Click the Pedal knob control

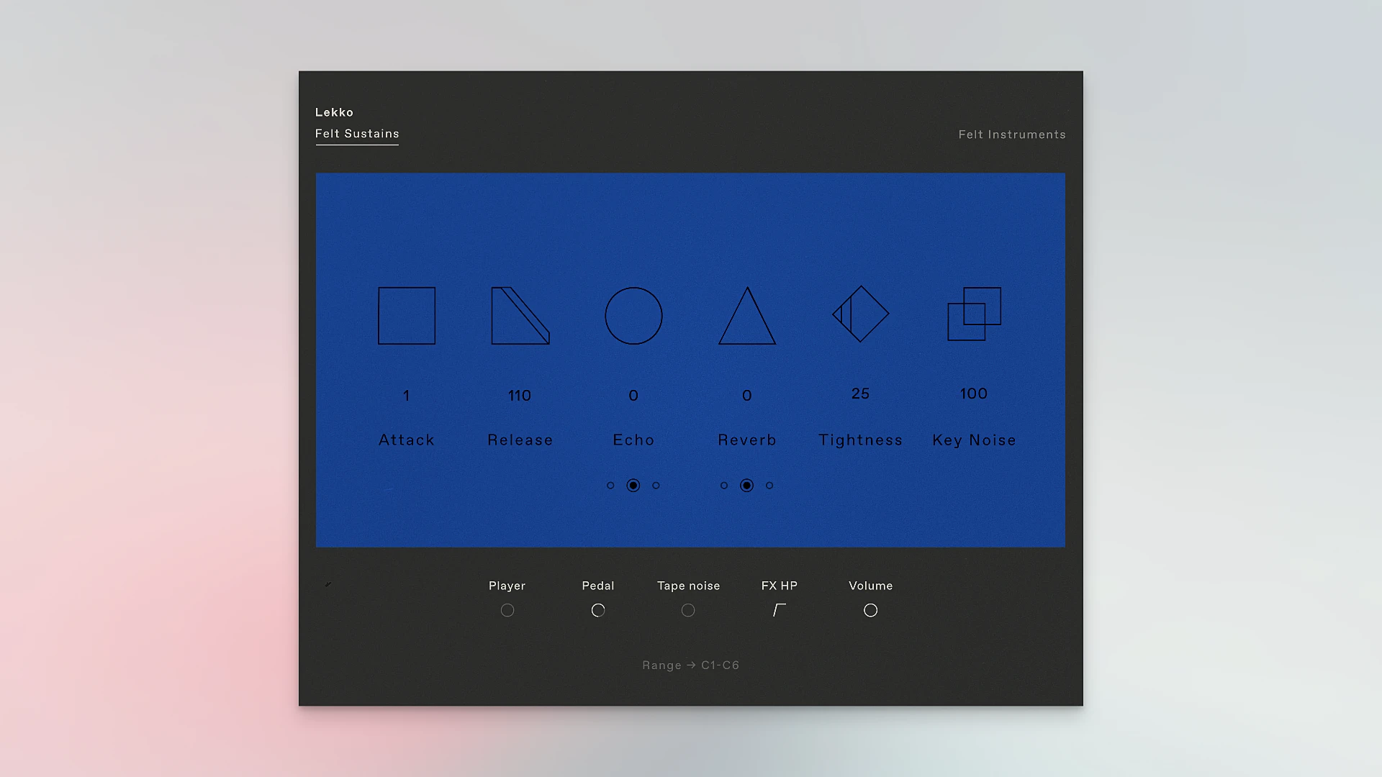(x=598, y=610)
